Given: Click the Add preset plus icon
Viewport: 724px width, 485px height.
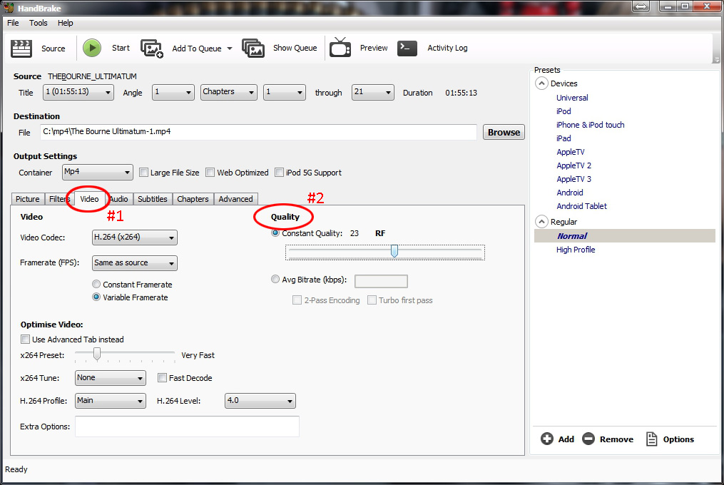Looking at the screenshot, I should [546, 439].
